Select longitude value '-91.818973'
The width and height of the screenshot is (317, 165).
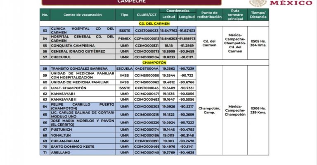(187, 39)
